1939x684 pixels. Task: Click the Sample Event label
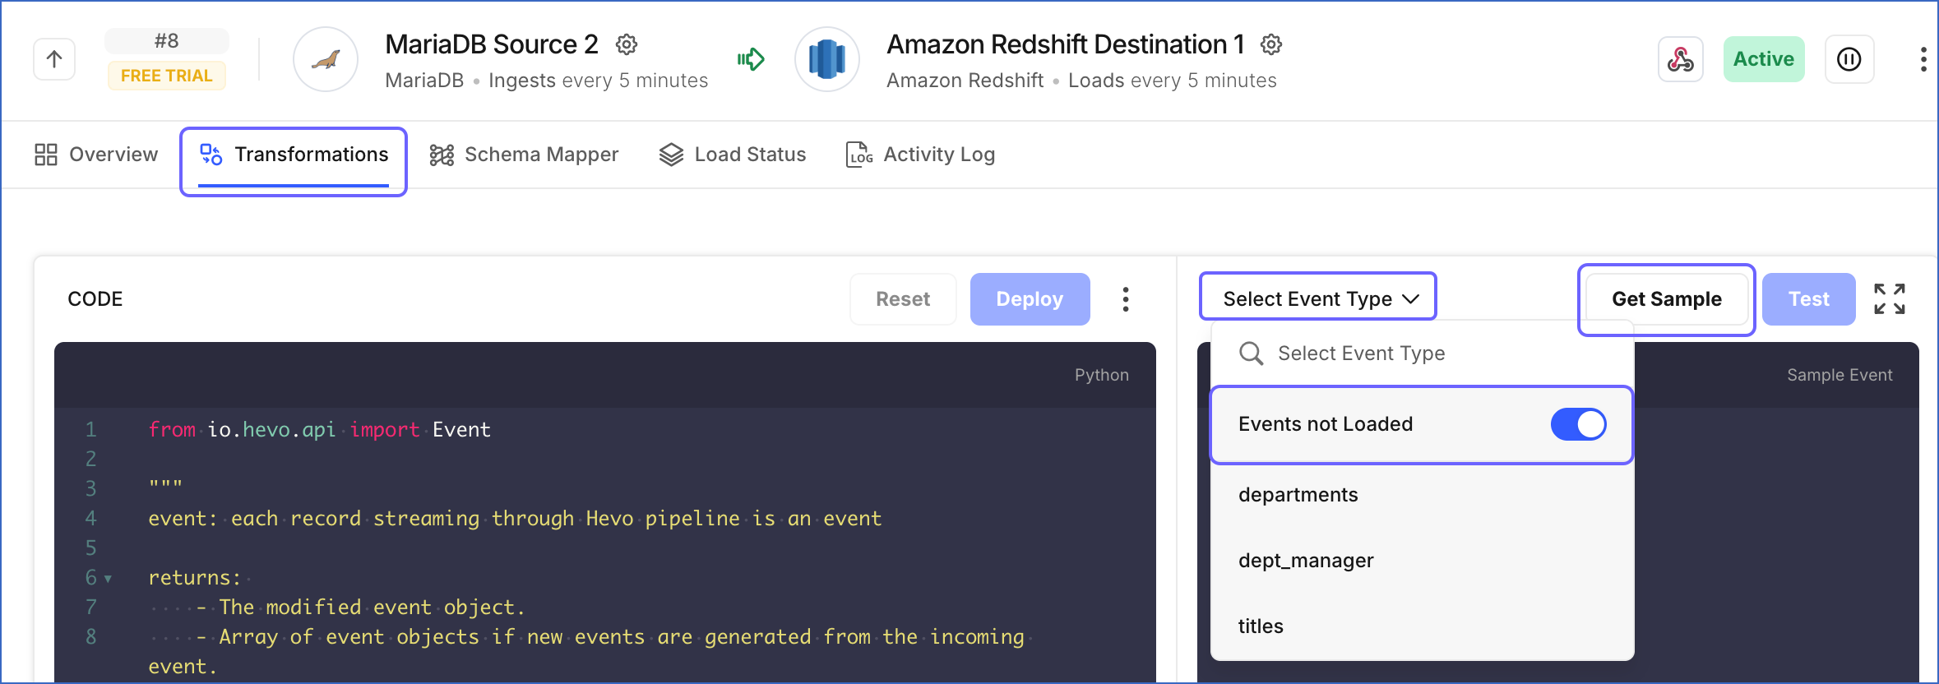coord(1840,375)
